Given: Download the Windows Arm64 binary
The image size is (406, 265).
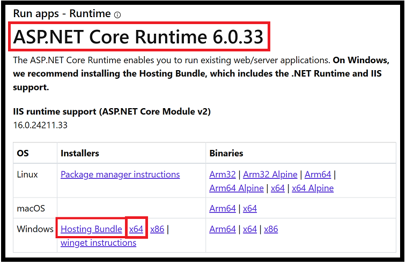Looking at the screenshot, I should [x=223, y=229].
